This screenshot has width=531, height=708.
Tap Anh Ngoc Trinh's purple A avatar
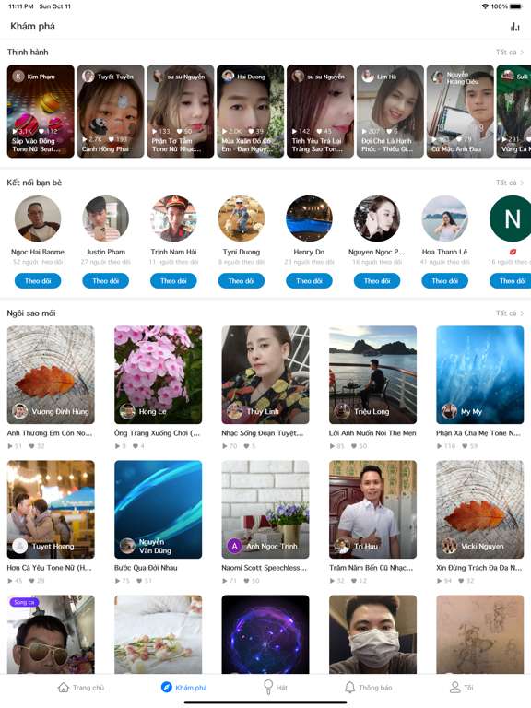234,546
